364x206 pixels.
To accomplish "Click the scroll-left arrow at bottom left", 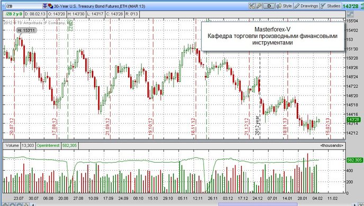I will pos(33,204).
